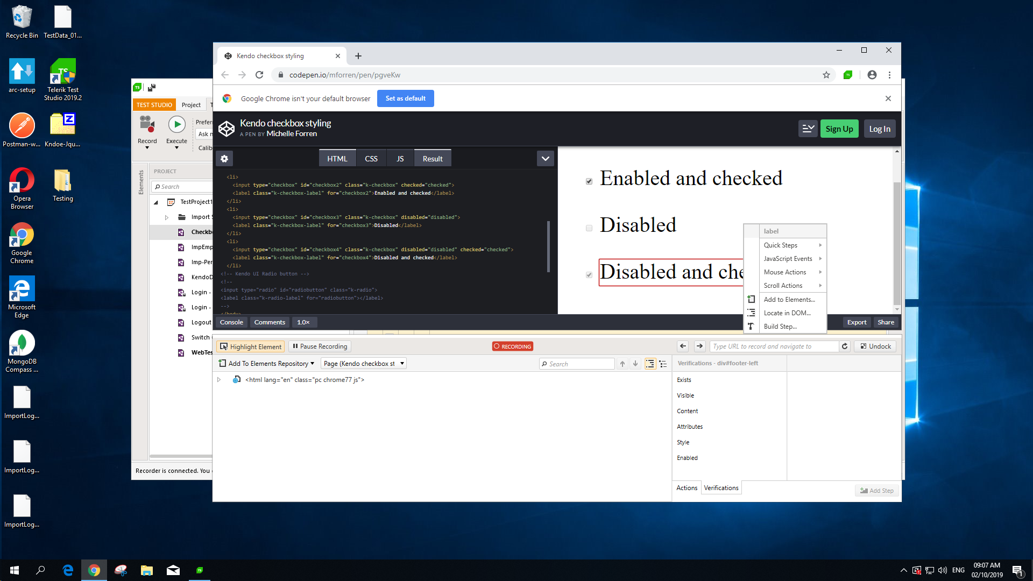Expand the html node in DOM tree

point(219,380)
